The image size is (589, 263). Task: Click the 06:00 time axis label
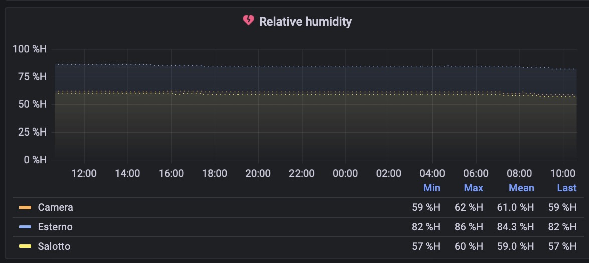point(476,173)
